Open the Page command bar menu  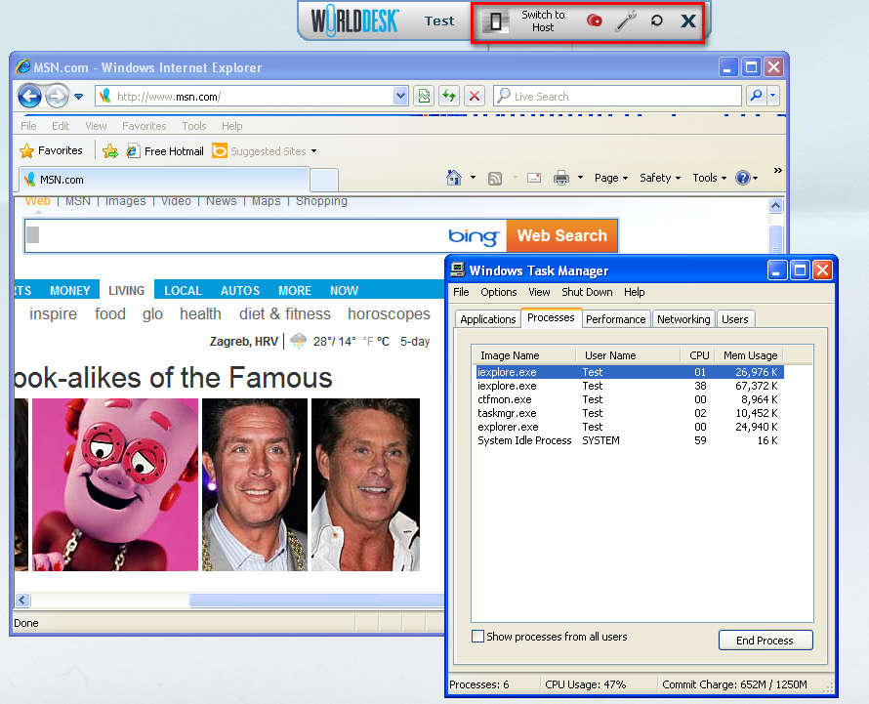[611, 178]
